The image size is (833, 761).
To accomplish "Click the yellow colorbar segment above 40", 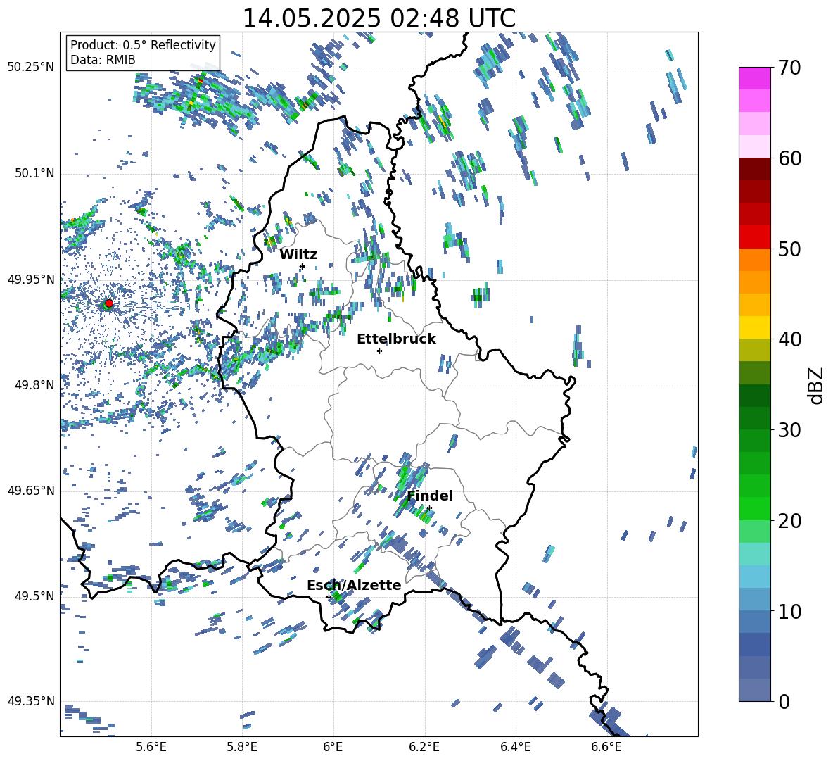I will tap(754, 327).
